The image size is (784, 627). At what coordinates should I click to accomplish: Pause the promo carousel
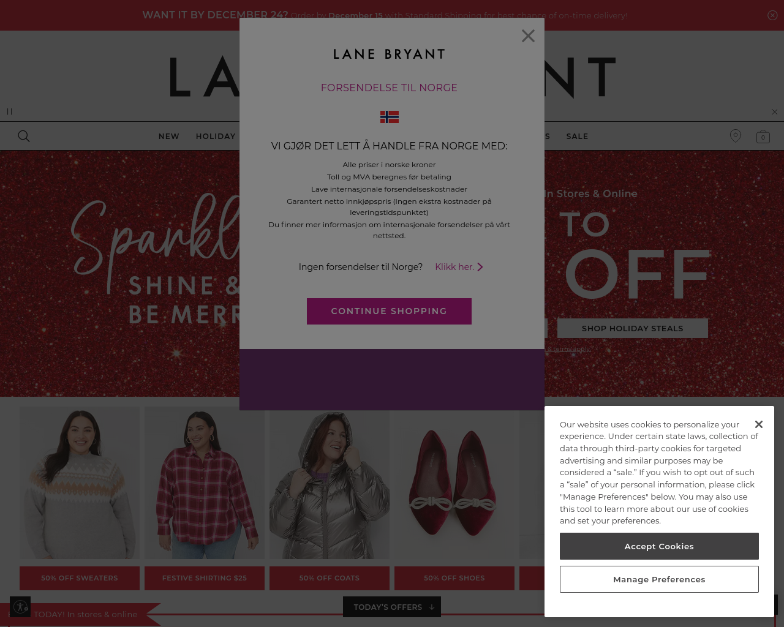[x=9, y=111]
